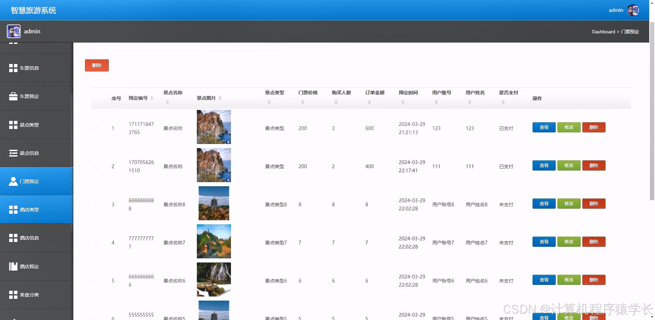This screenshot has height=320, width=655.
Task: Check the checkbox for row 5
Action: tap(97, 281)
